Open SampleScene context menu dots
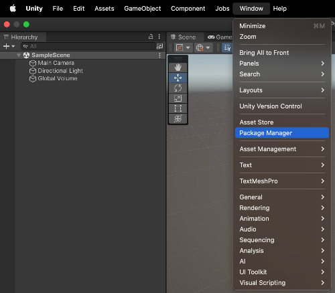The height and width of the screenshot is (293, 335). (x=159, y=56)
